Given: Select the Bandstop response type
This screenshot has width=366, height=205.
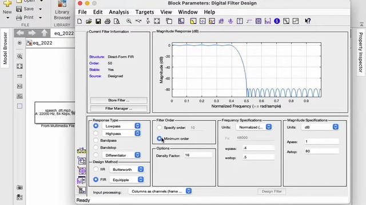Looking at the screenshot, I should 96,147.
